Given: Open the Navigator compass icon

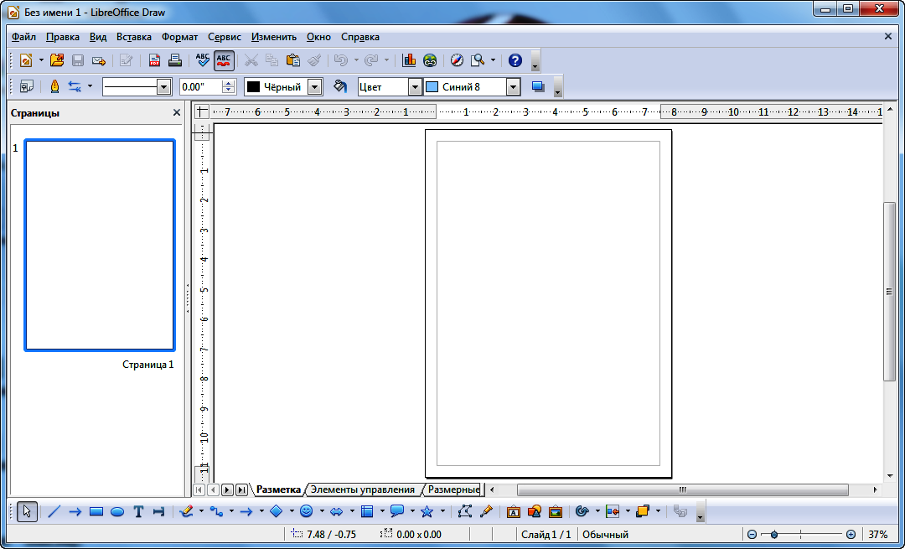Looking at the screenshot, I should [x=458, y=60].
